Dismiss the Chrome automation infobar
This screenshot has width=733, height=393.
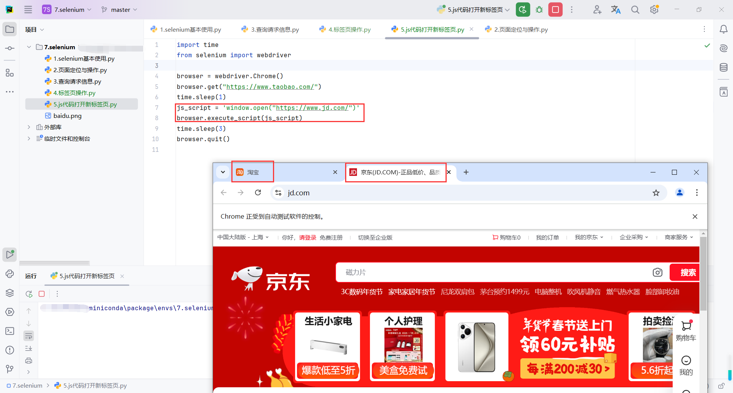[x=695, y=216]
